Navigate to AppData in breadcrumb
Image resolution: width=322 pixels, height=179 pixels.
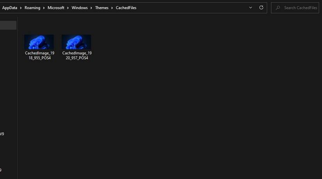point(10,8)
